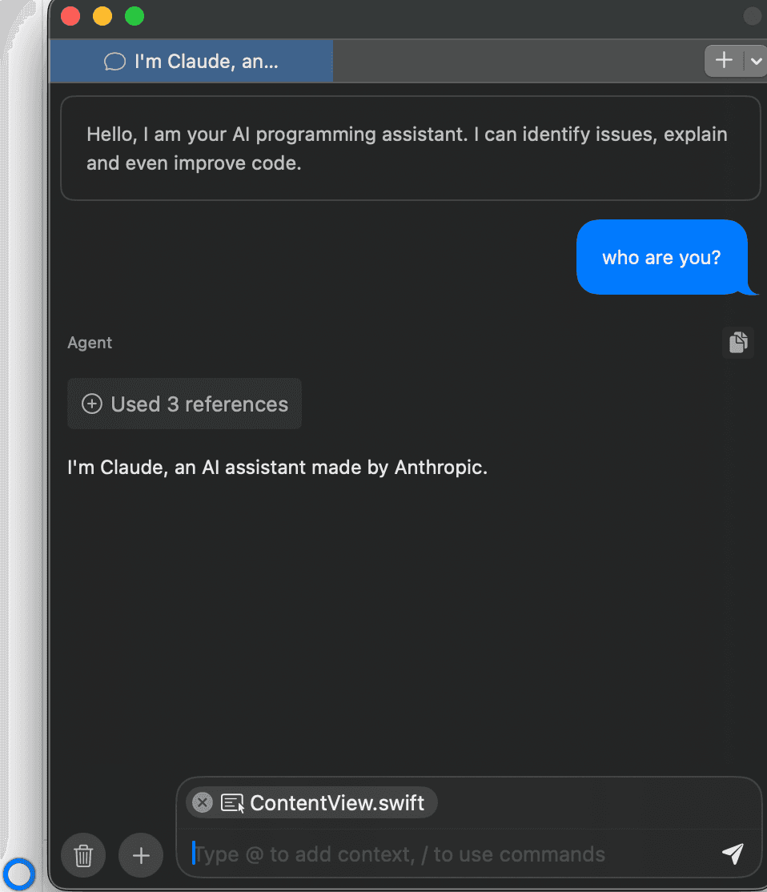767x892 pixels.
Task: Copy the Agent response with the copy icon
Action: point(738,342)
